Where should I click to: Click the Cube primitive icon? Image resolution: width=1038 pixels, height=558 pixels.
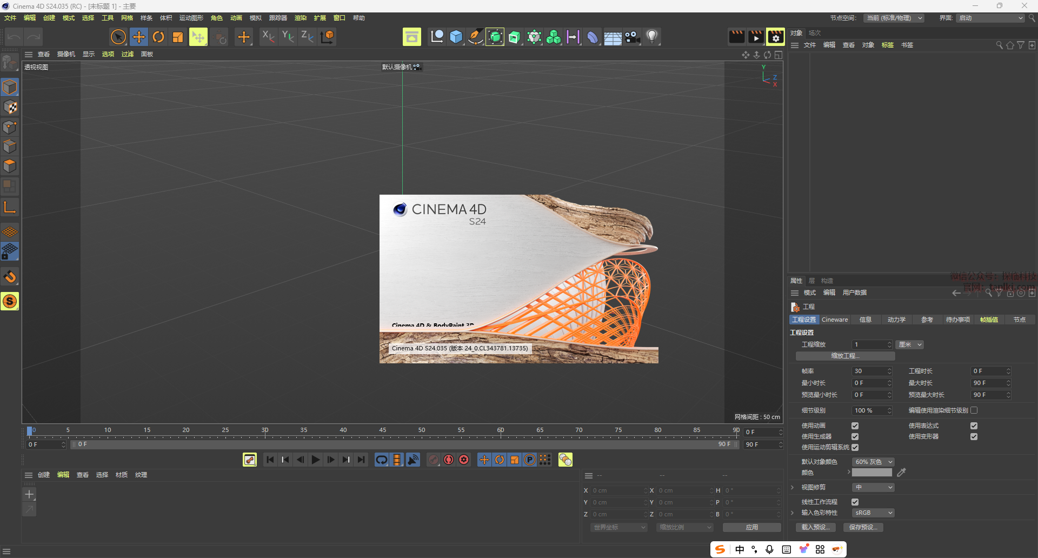coord(456,37)
